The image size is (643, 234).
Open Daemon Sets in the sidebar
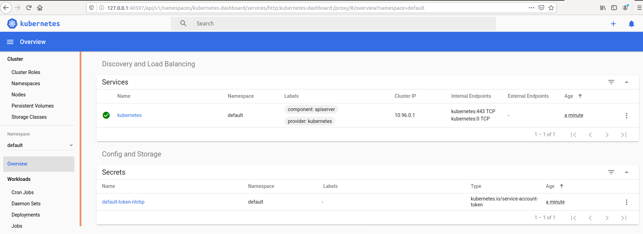(26, 204)
